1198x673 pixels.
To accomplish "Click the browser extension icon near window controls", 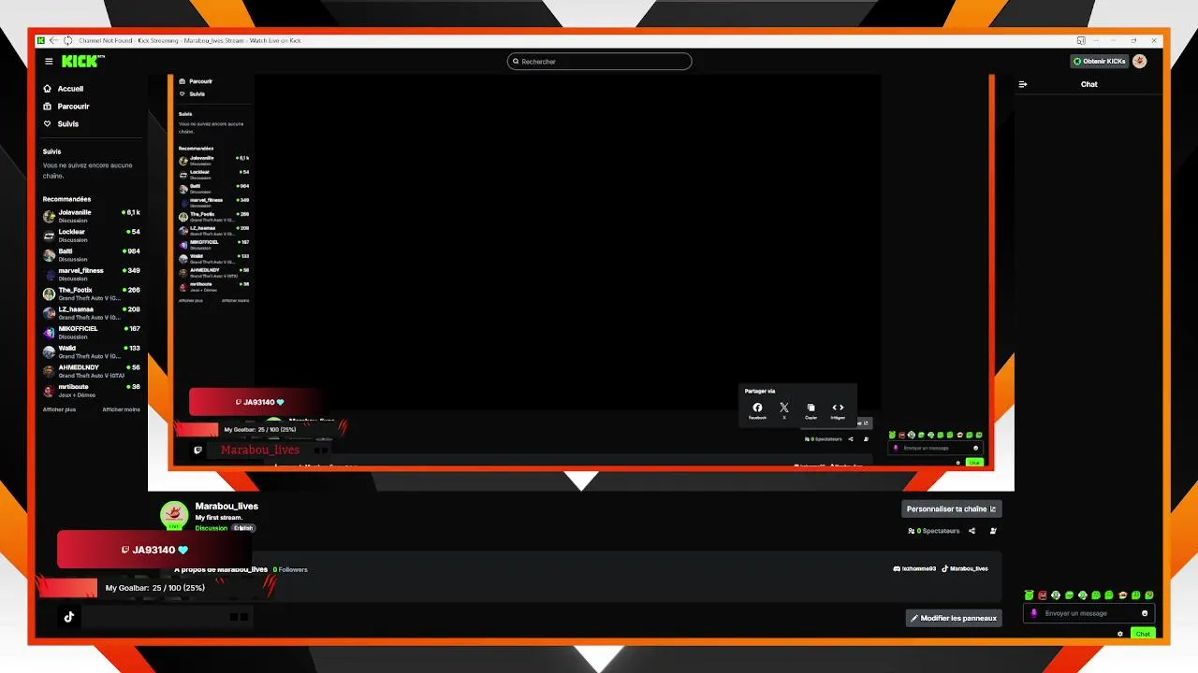I will (1081, 40).
